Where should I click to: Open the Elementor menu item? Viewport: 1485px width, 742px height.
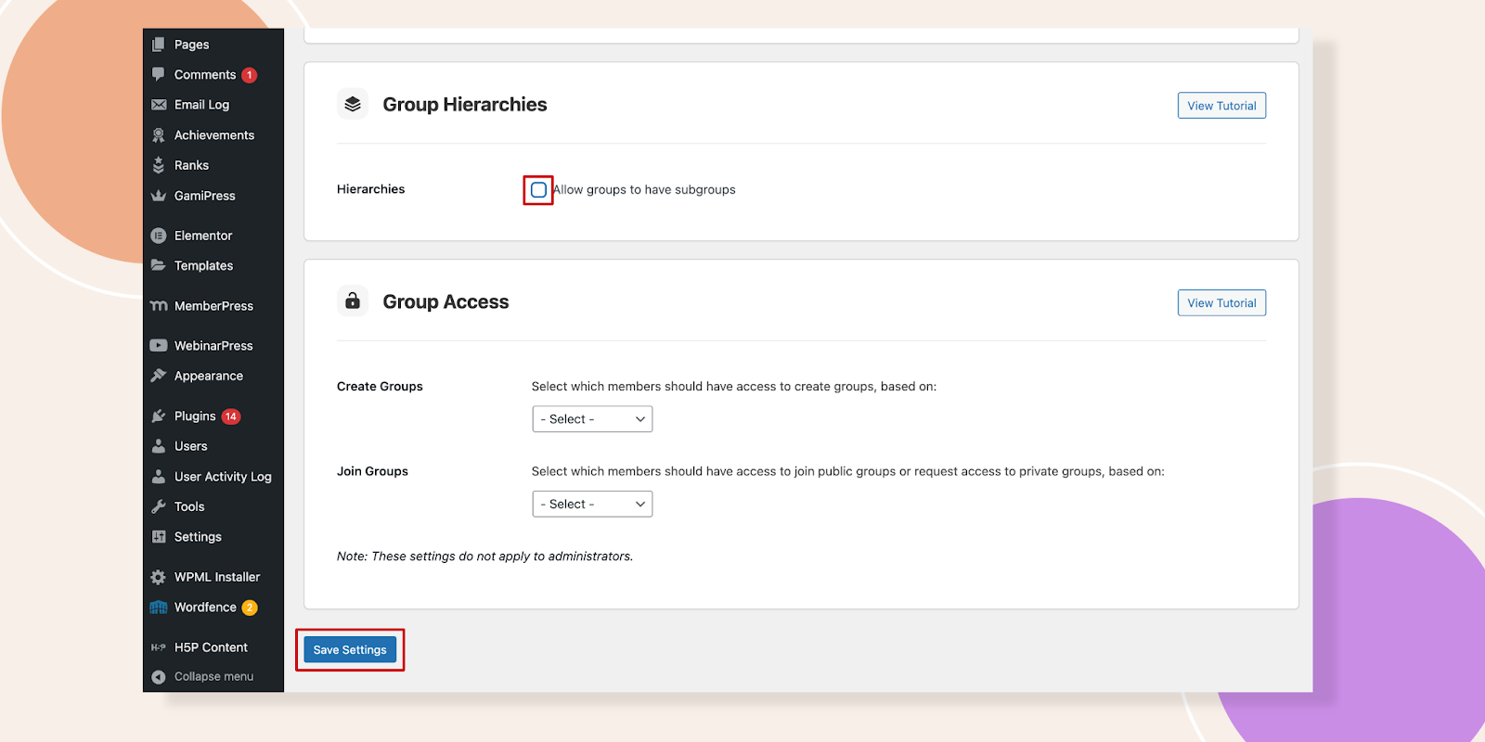[213, 236]
